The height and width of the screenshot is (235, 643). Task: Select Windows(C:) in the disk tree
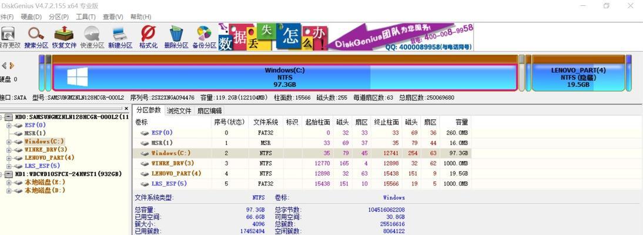click(44, 142)
